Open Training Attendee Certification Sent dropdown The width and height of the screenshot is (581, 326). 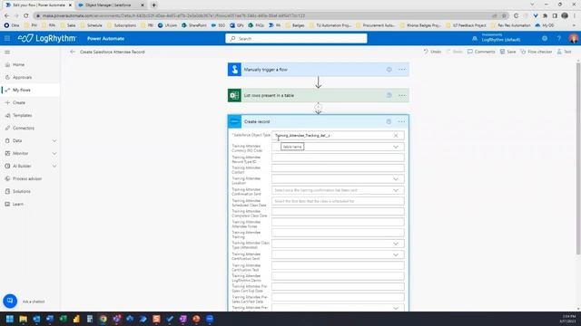click(x=396, y=255)
